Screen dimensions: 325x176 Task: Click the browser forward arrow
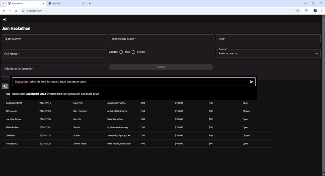10,10
